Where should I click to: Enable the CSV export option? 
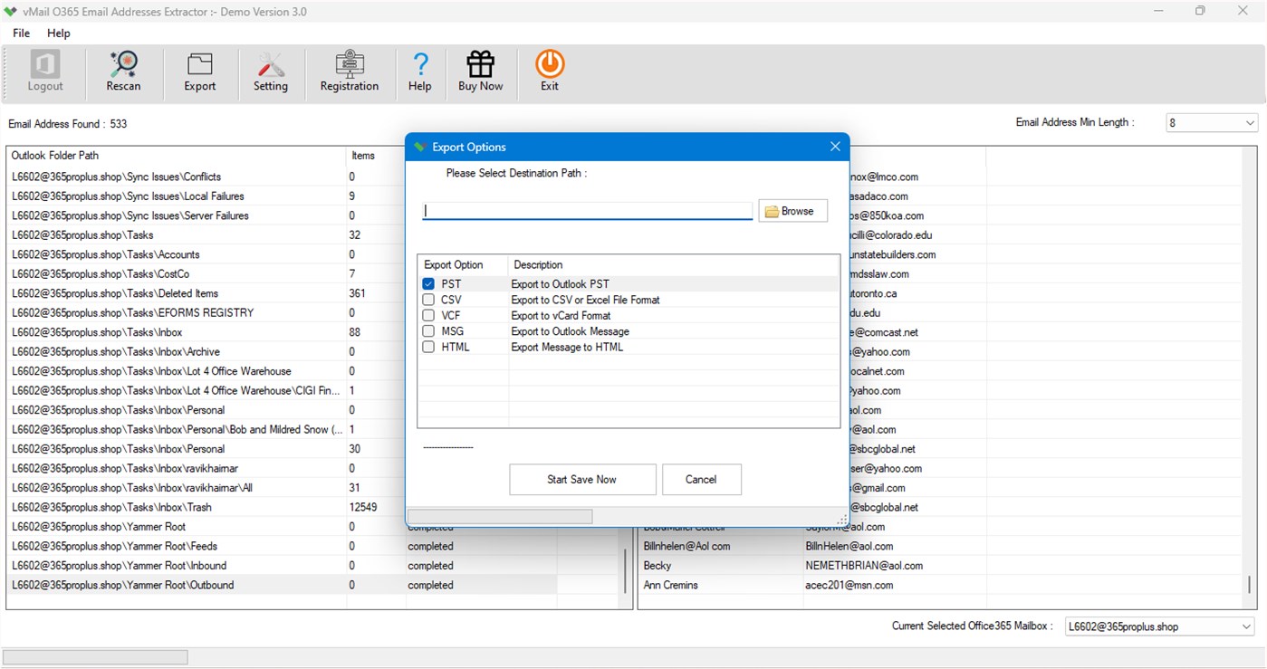coord(427,300)
